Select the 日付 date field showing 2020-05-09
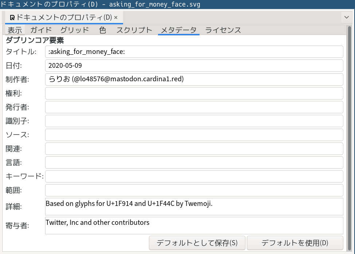This screenshot has height=254, width=355. [x=194, y=66]
